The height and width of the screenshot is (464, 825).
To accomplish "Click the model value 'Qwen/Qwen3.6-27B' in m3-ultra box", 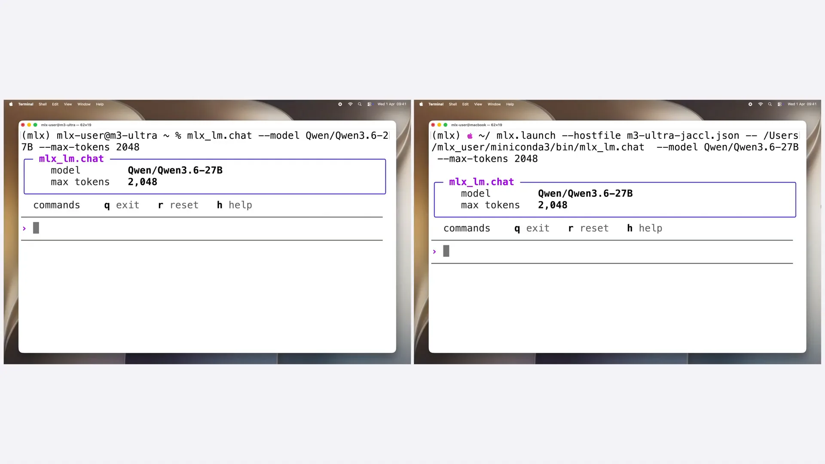I will point(175,171).
